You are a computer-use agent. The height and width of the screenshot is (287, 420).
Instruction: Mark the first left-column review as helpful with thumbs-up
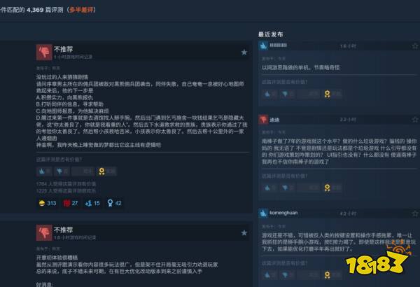click(x=44, y=171)
